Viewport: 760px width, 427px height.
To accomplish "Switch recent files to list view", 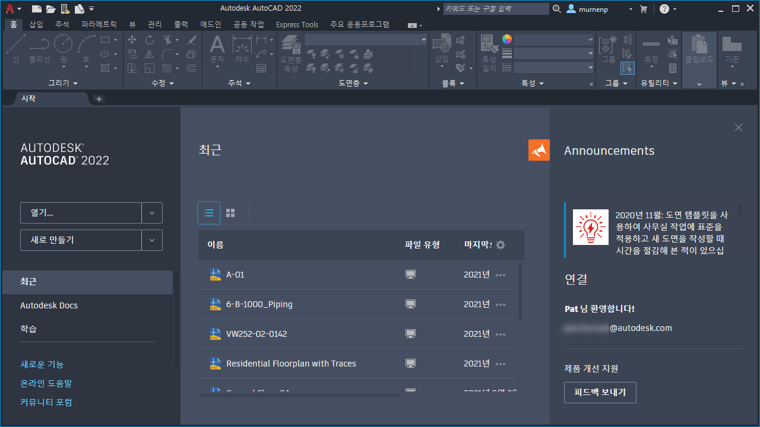I will click(209, 213).
